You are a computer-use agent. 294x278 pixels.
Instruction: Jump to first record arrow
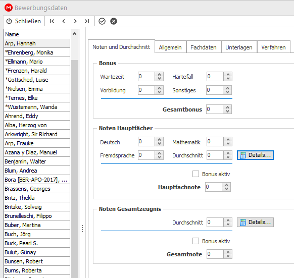[x=52, y=21]
